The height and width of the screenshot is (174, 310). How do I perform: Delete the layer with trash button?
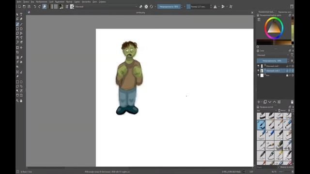(x=292, y=102)
